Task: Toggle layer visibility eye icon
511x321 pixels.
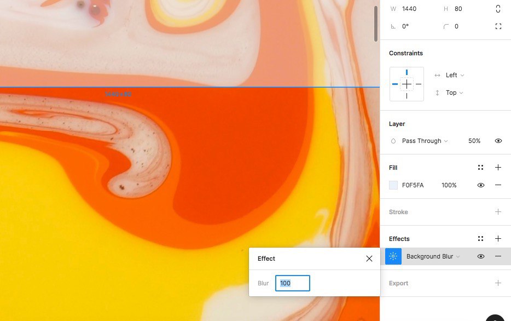Action: [498, 141]
